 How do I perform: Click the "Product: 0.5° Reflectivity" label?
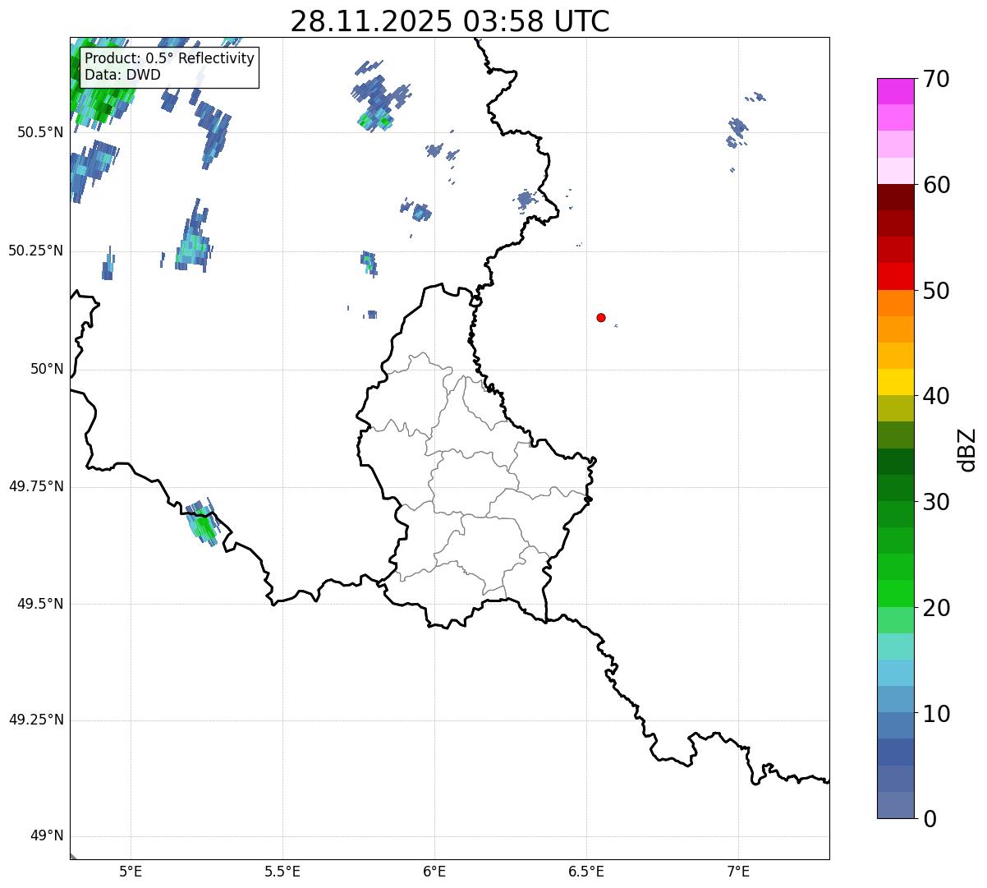169,59
